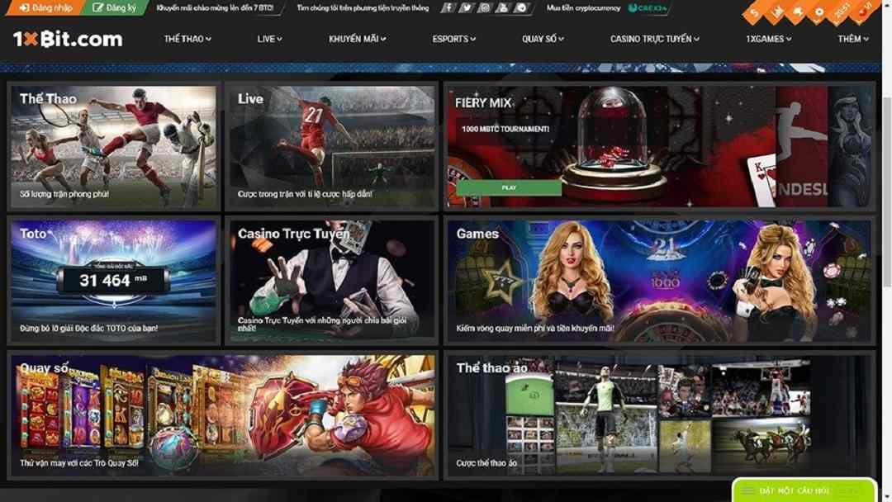This screenshot has height=502, width=892.
Task: Open the Live betting tile
Action: [332, 147]
